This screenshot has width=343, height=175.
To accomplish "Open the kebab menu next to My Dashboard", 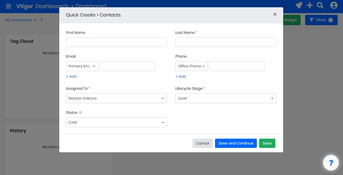I will [x=41, y=20].
